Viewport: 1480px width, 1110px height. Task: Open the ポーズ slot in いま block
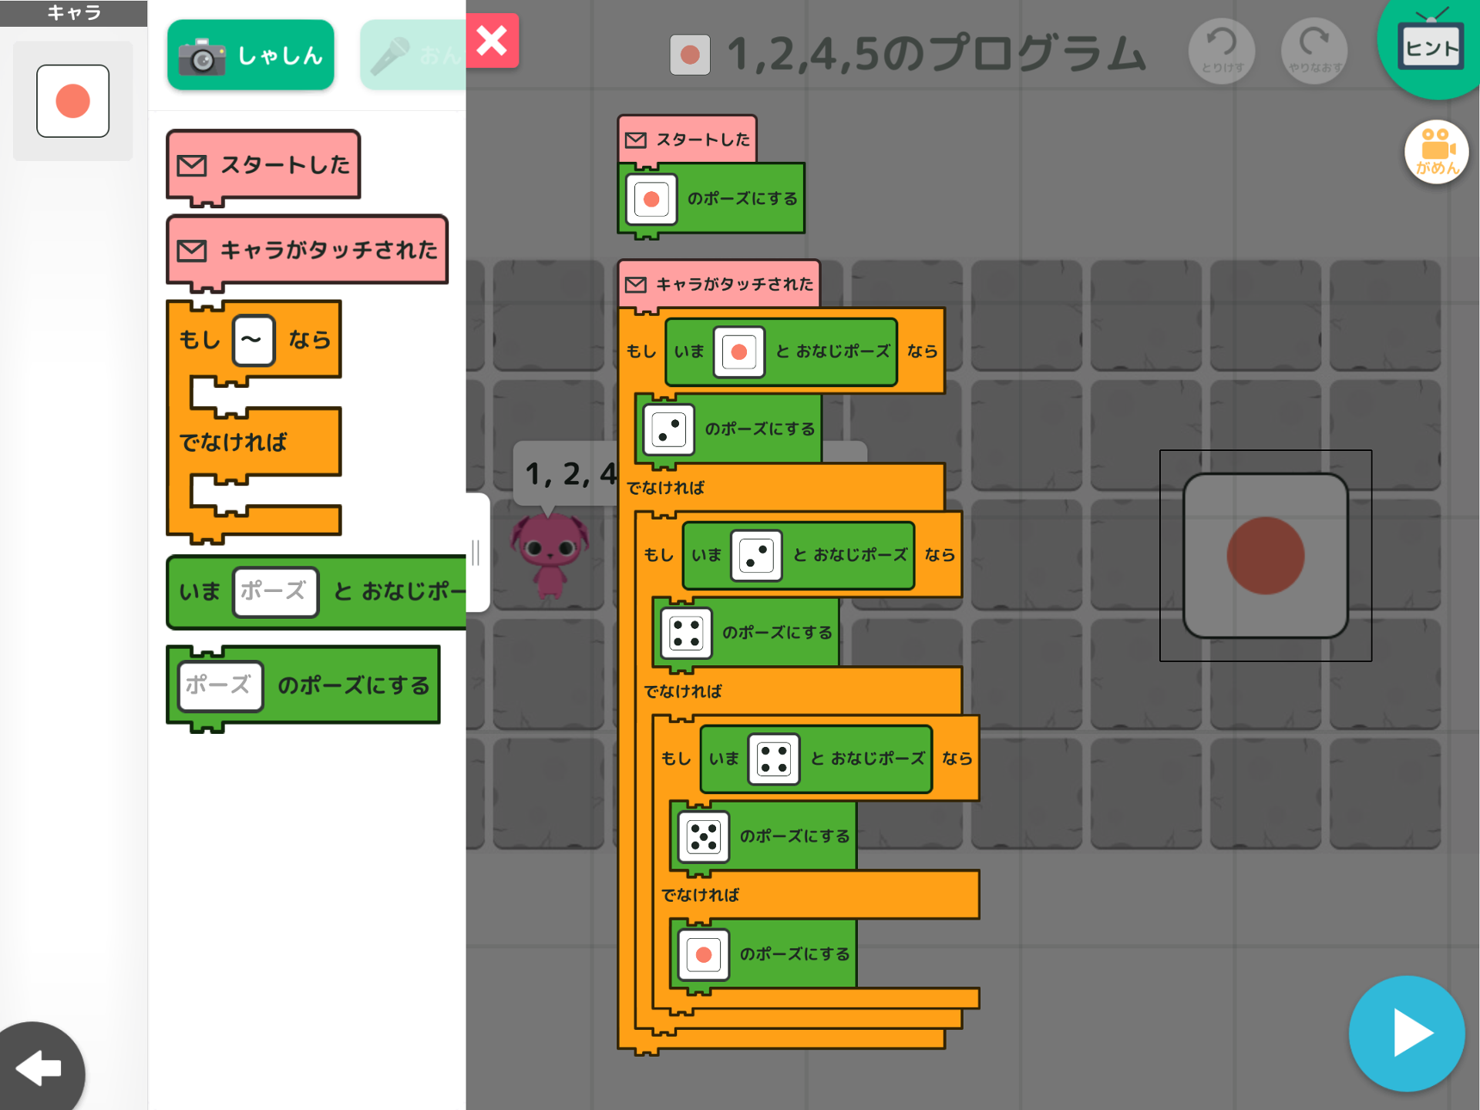[x=275, y=592]
